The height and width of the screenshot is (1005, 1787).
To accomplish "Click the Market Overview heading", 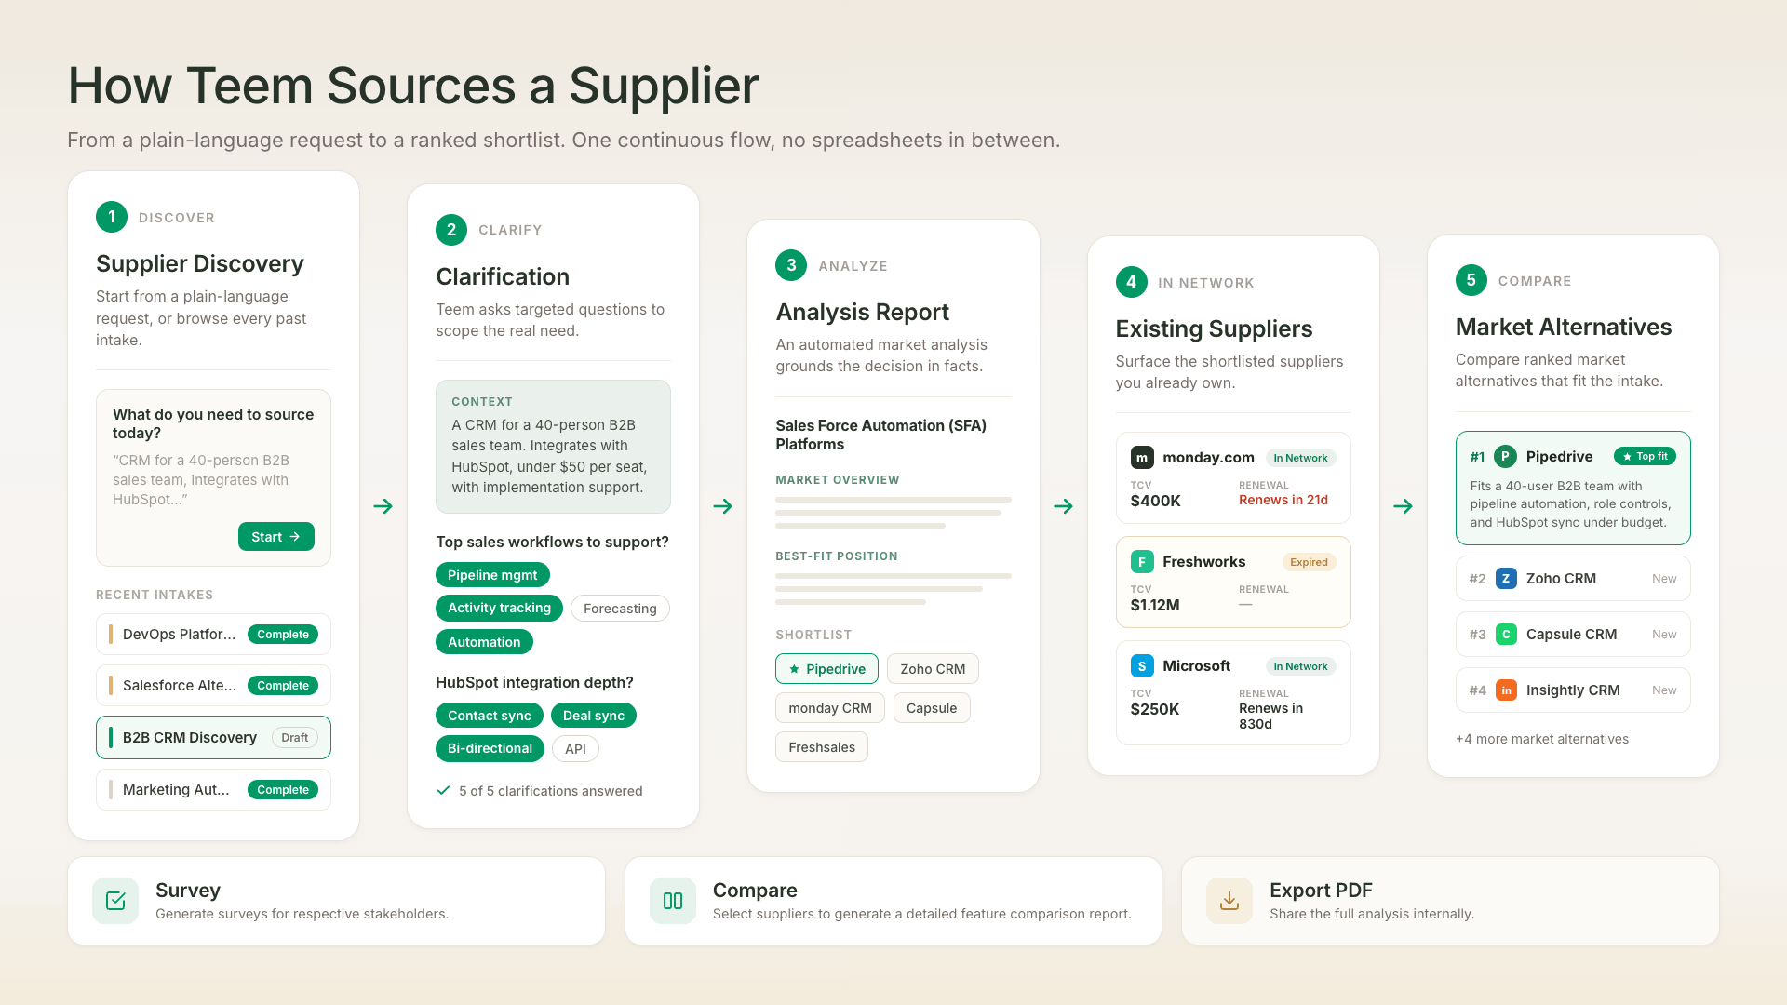I will (x=838, y=480).
